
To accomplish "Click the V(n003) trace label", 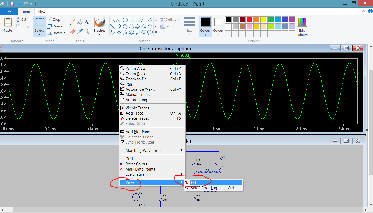I will [183, 55].
